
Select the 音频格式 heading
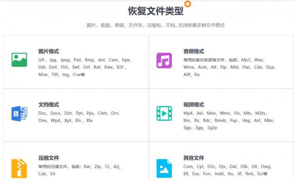tap(194, 51)
